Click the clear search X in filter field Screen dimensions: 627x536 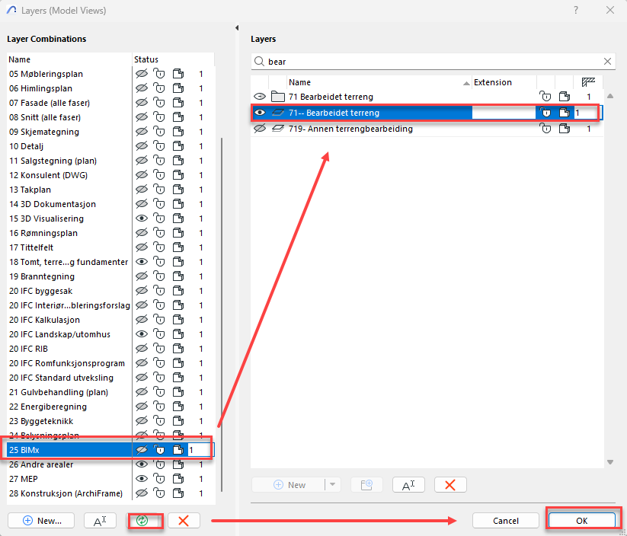pyautogui.click(x=607, y=61)
